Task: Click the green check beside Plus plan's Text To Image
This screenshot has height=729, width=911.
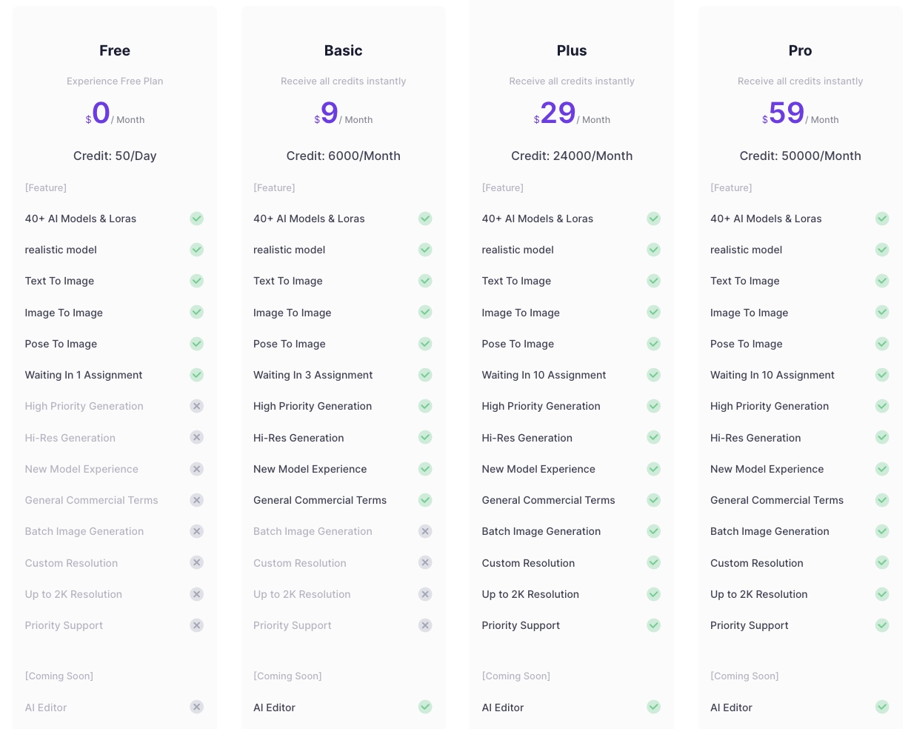Action: [653, 281]
